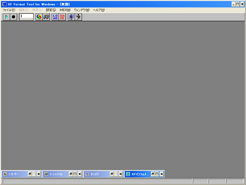Open the MIDI(M) menu

(x=65, y=10)
